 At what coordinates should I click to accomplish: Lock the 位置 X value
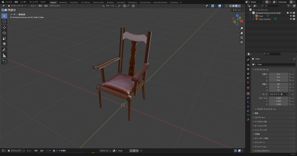[290, 74]
